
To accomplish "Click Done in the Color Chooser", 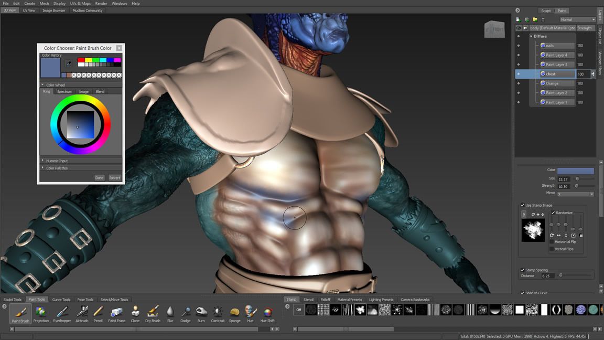I will point(99,177).
